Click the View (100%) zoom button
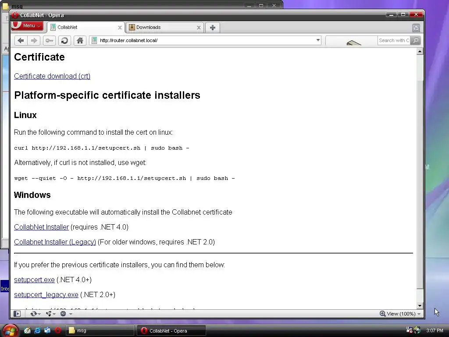 (397, 314)
